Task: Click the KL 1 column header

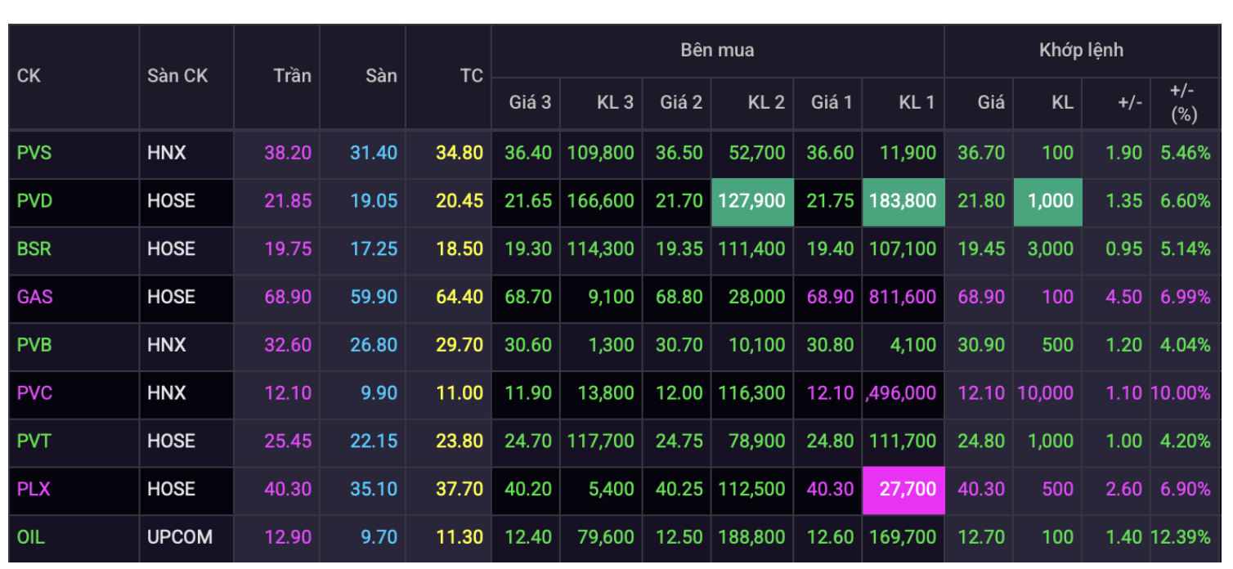Action: point(917,103)
